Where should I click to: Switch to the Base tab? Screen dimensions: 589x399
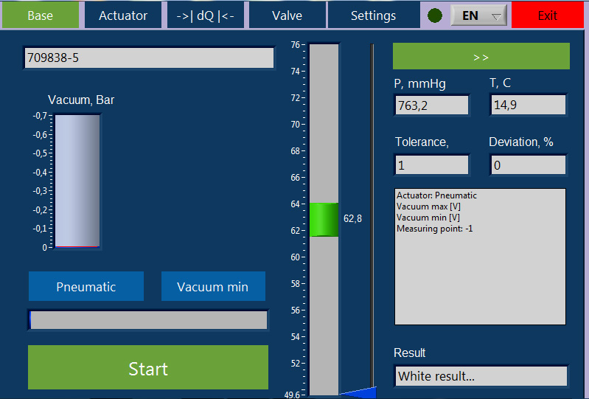coord(40,15)
